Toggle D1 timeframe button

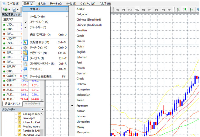(x=157, y=10)
